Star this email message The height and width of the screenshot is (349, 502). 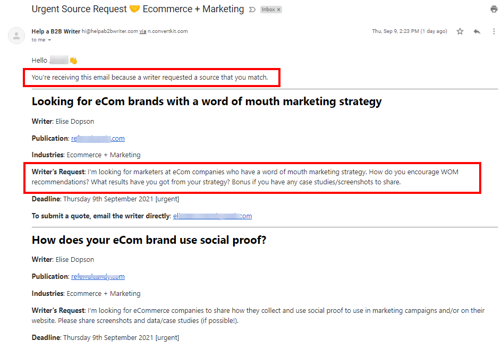(460, 31)
